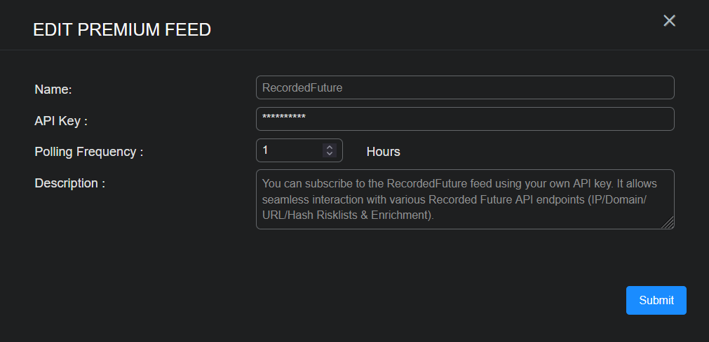Image resolution: width=709 pixels, height=342 pixels.
Task: Click the "Name:" field label
Action: (53, 89)
